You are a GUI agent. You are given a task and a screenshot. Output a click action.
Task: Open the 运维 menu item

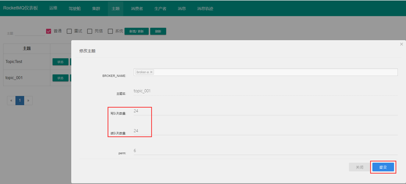(53, 8)
